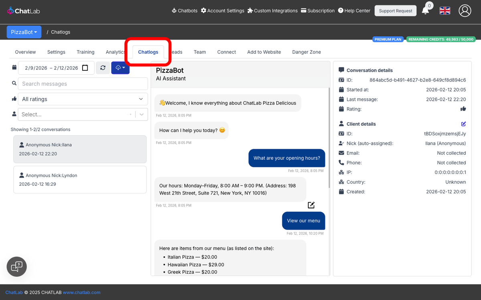Viewport: 481px width, 300px height.
Task: Open the PizzaBot chatbot switcher
Action: click(x=24, y=32)
